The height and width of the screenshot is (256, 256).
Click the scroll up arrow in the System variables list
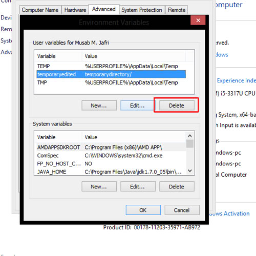190,136
